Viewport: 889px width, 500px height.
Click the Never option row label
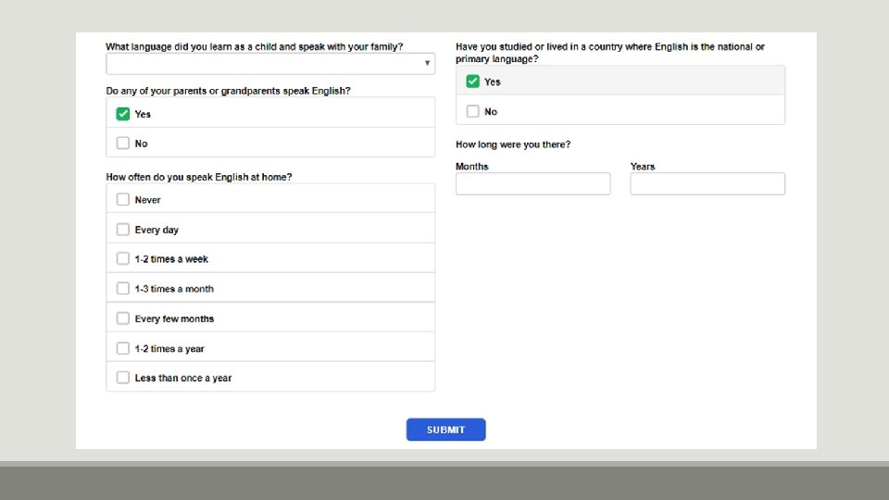[147, 200]
